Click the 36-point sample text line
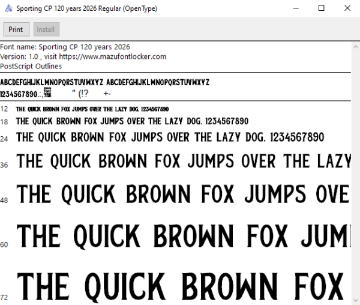360x305 pixels. coord(184,161)
